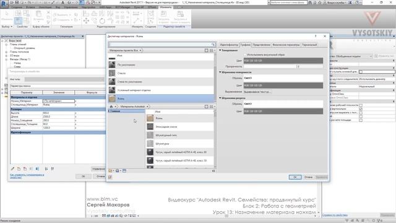Click the edit parameter pencil icon

pos(12,168)
